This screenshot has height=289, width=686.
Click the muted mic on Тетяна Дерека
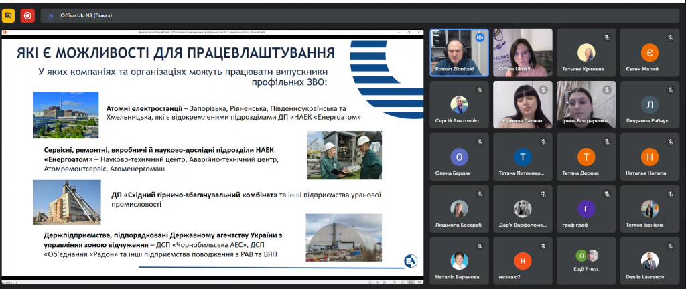[606, 141]
